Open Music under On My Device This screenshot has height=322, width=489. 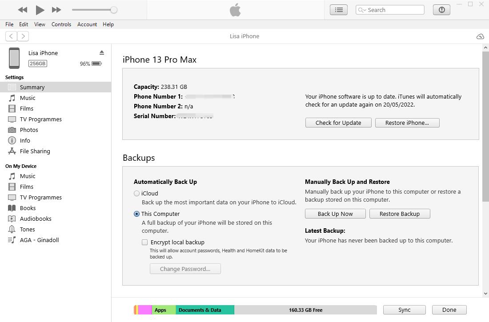(x=56, y=176)
